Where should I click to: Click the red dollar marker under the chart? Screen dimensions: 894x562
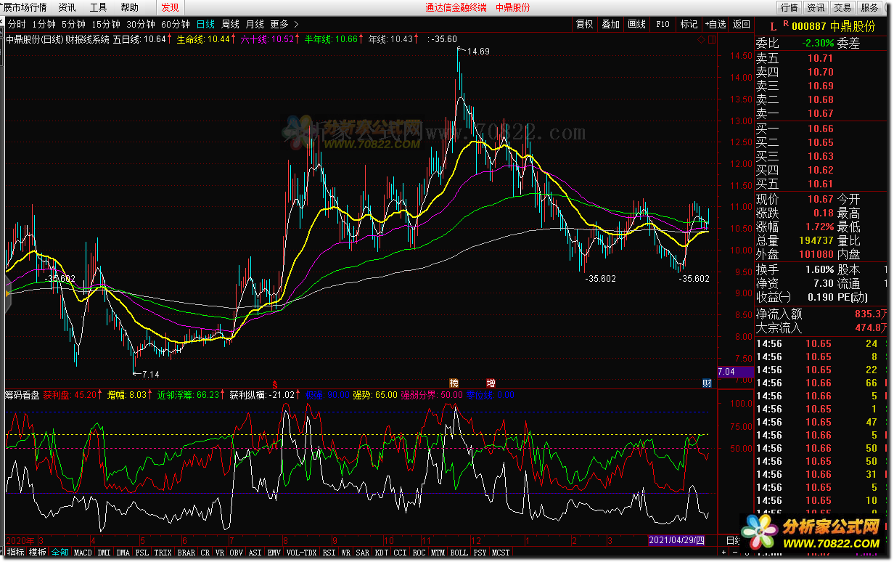pyautogui.click(x=275, y=383)
